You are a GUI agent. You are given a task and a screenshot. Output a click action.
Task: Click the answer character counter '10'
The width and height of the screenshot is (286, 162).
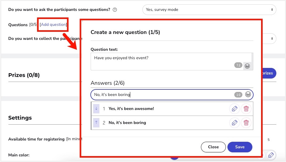(238, 95)
